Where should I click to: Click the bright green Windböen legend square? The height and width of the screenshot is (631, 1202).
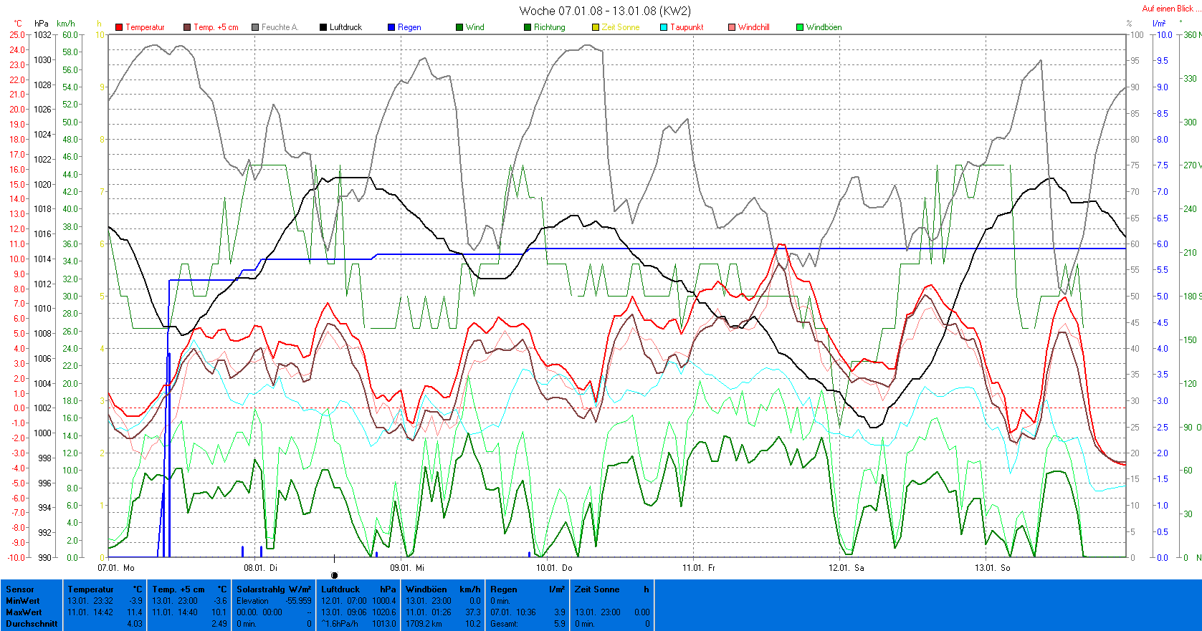(x=800, y=27)
